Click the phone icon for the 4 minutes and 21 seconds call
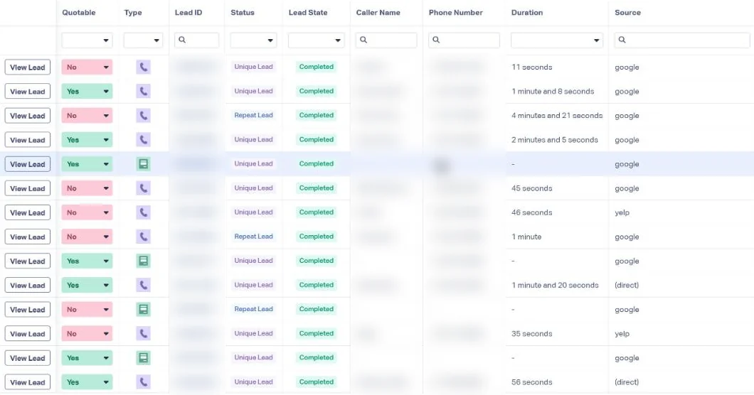754x395 pixels. (x=143, y=116)
